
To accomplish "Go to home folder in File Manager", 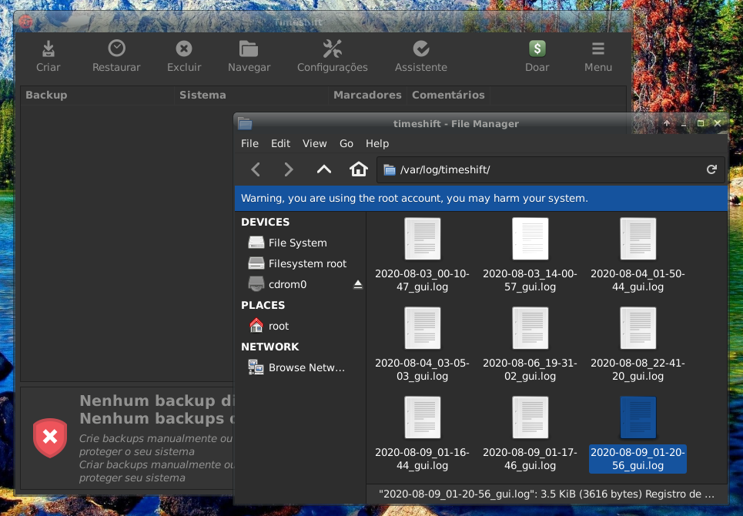I will (x=359, y=169).
